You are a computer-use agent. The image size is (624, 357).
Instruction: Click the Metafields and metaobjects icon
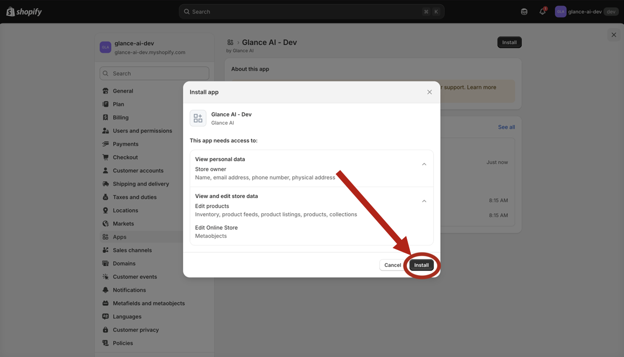tap(106, 303)
